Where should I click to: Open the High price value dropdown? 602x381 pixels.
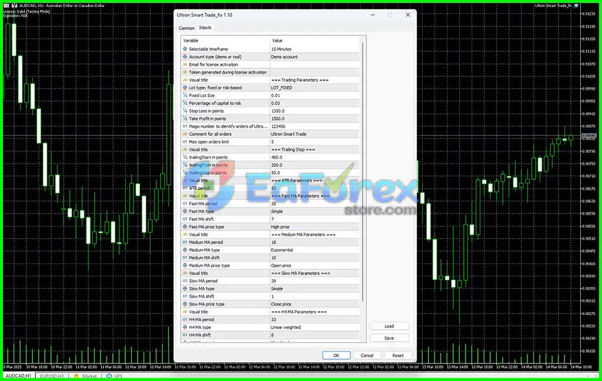point(315,226)
